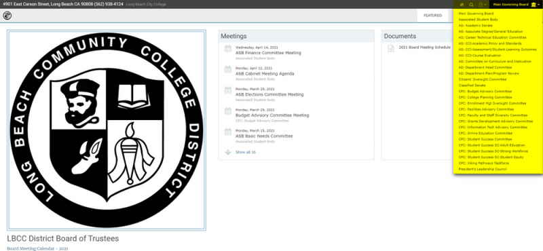Open Board Meeting Calendar – 2021 link

37,248
